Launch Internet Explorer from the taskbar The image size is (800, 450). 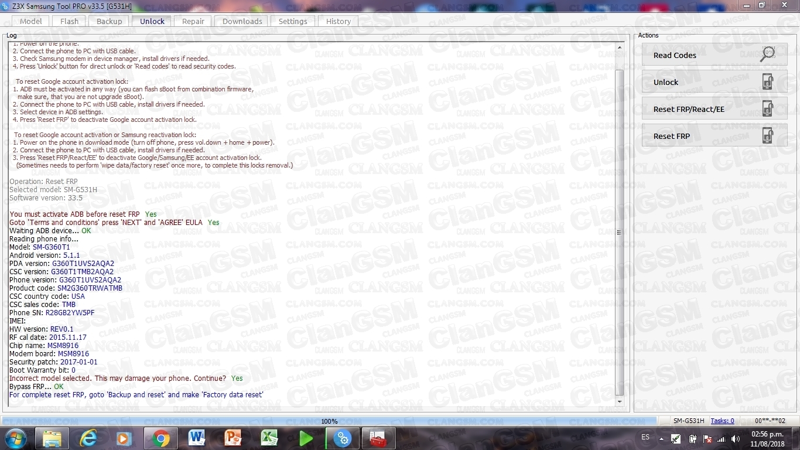coord(88,438)
